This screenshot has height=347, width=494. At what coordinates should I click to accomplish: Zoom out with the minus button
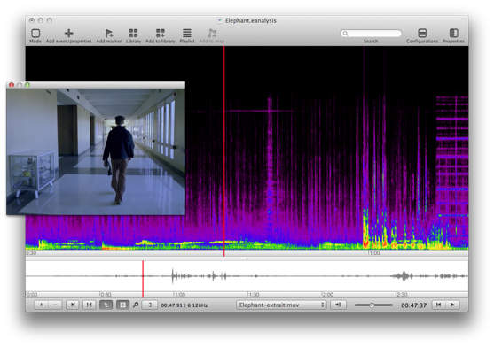[x=55, y=305]
